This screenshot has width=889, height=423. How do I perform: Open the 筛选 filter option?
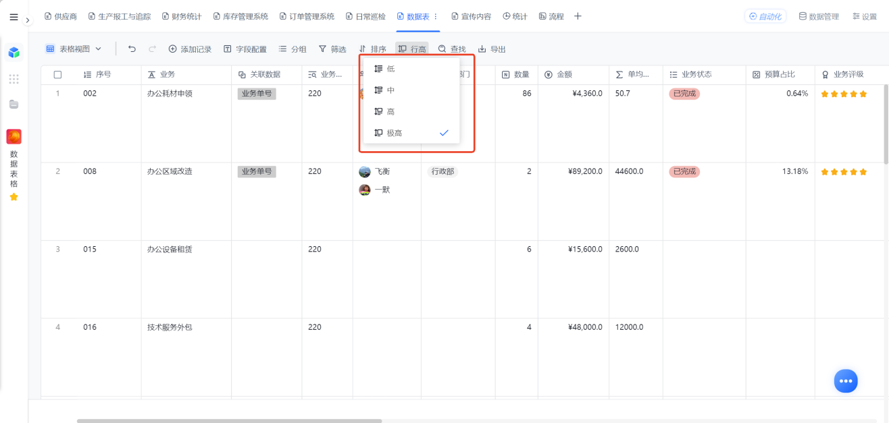click(332, 49)
